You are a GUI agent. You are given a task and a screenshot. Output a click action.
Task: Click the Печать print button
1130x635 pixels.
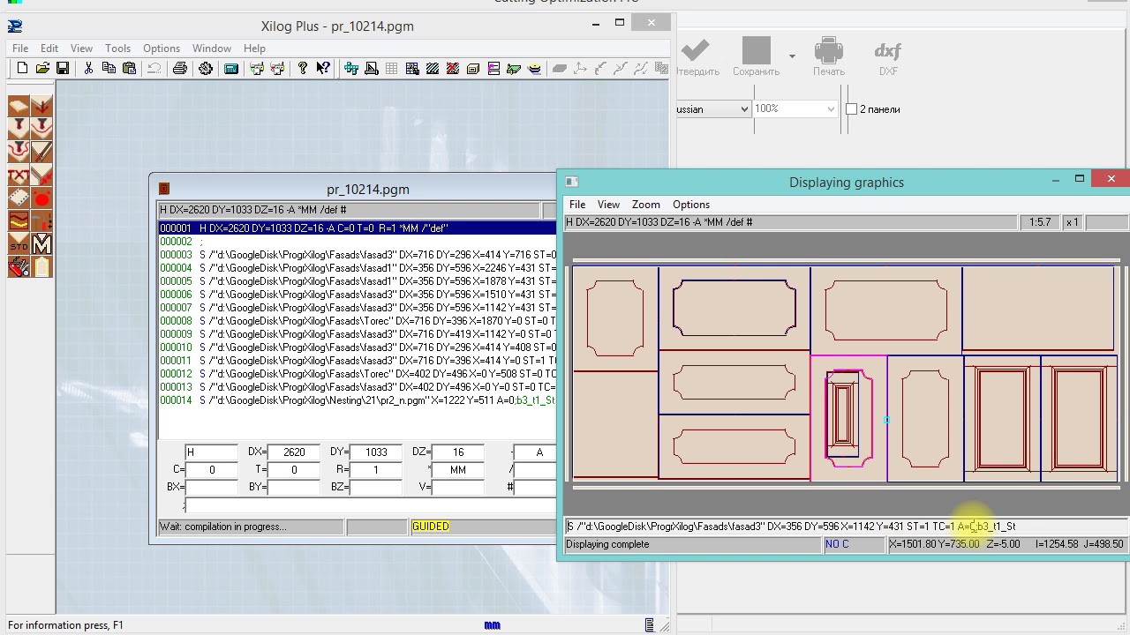click(x=829, y=56)
